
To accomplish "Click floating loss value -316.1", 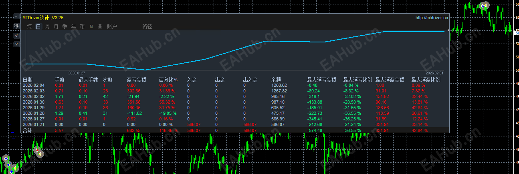I will (314, 96).
